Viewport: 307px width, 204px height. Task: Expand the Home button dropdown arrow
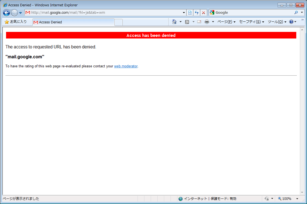(x=180, y=22)
